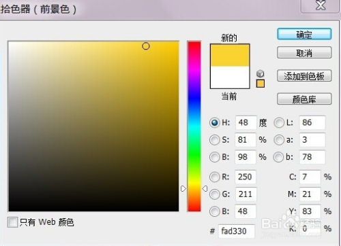This screenshot has height=246, width=341.
Task: Click the small web-safe color swatch
Action: (x=261, y=84)
